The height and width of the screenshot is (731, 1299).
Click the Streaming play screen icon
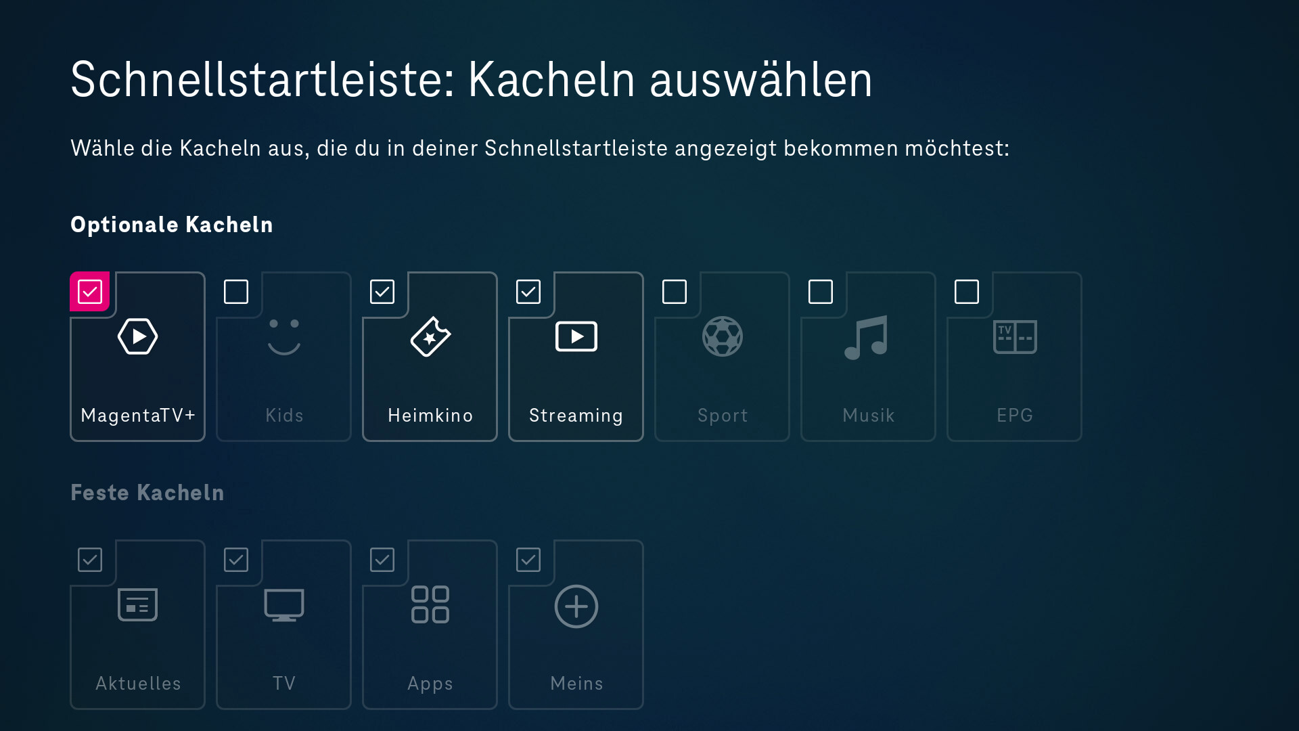[576, 336]
